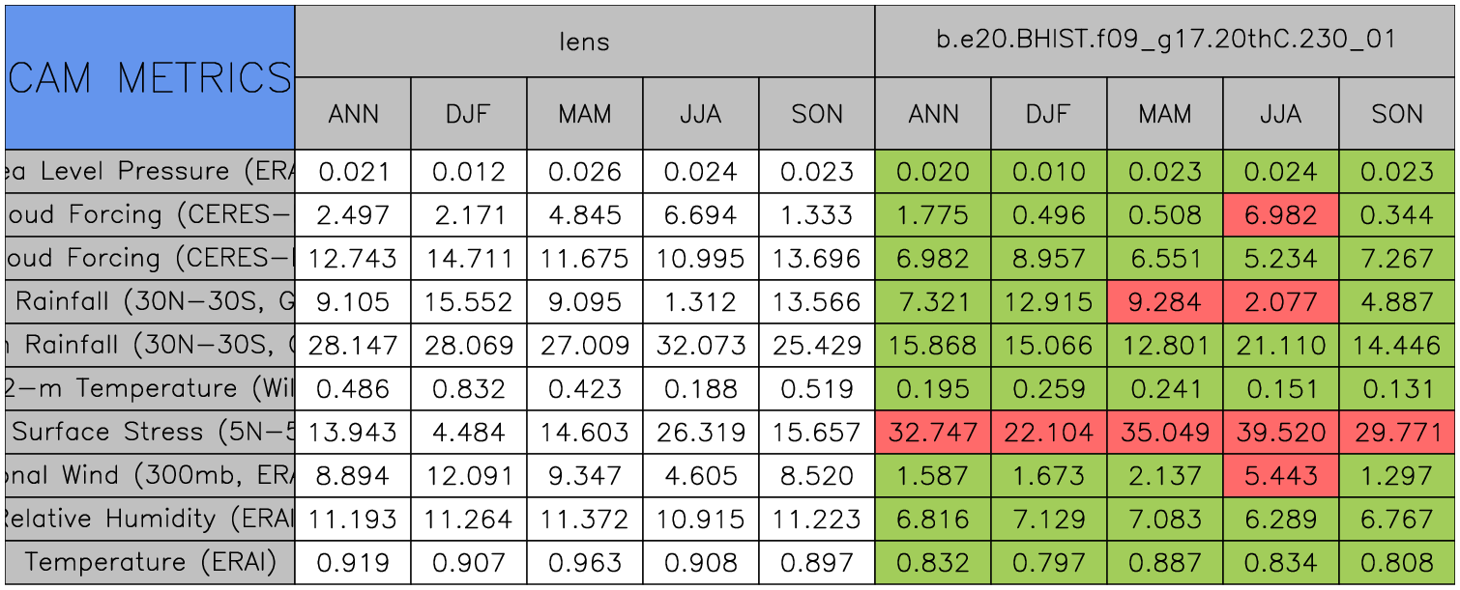Viewport: 1460px width, 590px height.
Task: Click the SON header under b.e20.BHIST
Action: click(1397, 114)
